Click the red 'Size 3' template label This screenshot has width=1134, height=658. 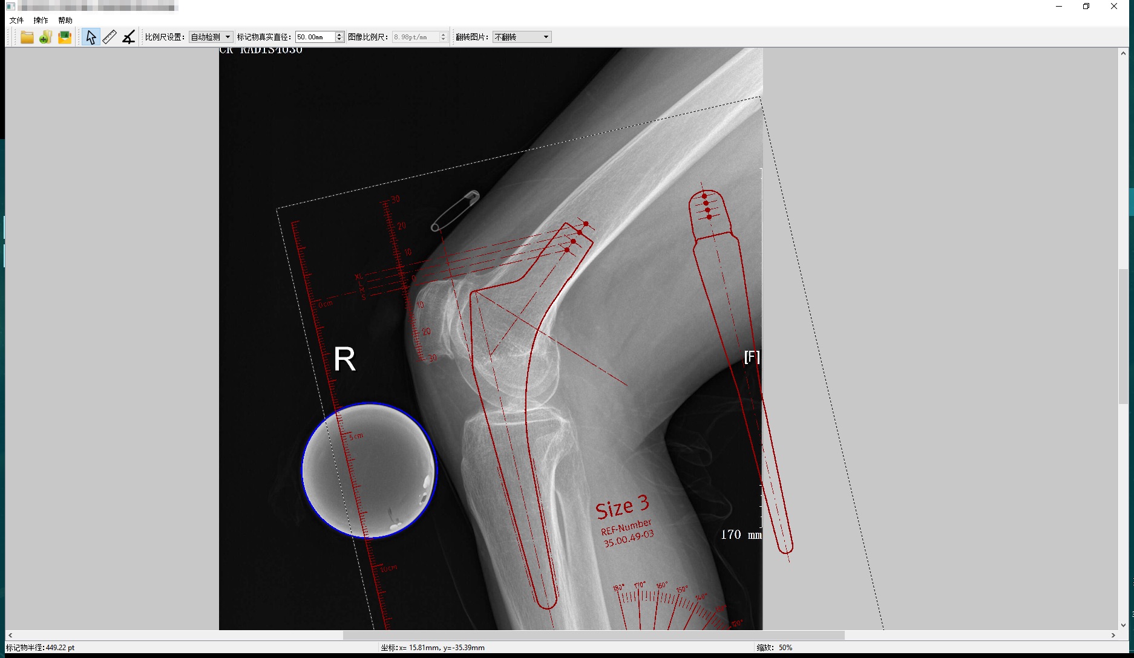pos(622,506)
